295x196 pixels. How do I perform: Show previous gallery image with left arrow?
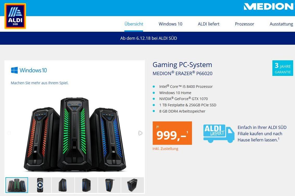click(x=9, y=133)
